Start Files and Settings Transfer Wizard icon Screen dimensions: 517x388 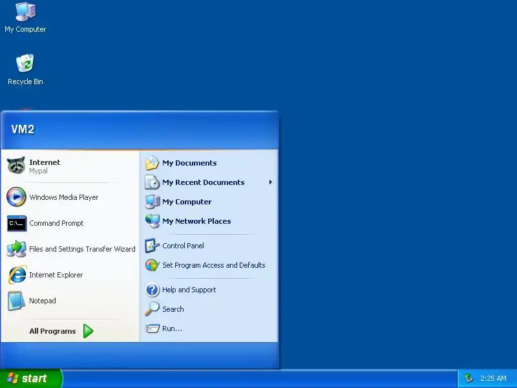coord(16,249)
